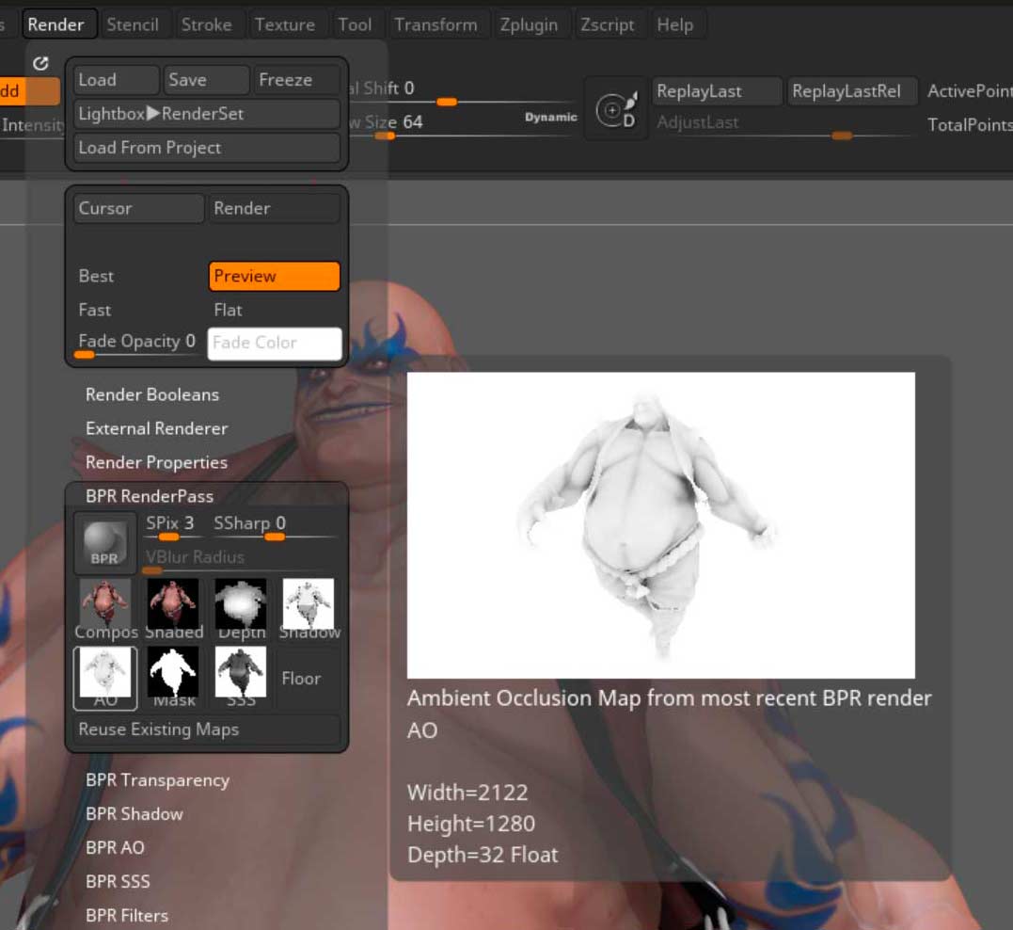Click the Height=1280 text
This screenshot has height=930, width=1013.
click(471, 824)
